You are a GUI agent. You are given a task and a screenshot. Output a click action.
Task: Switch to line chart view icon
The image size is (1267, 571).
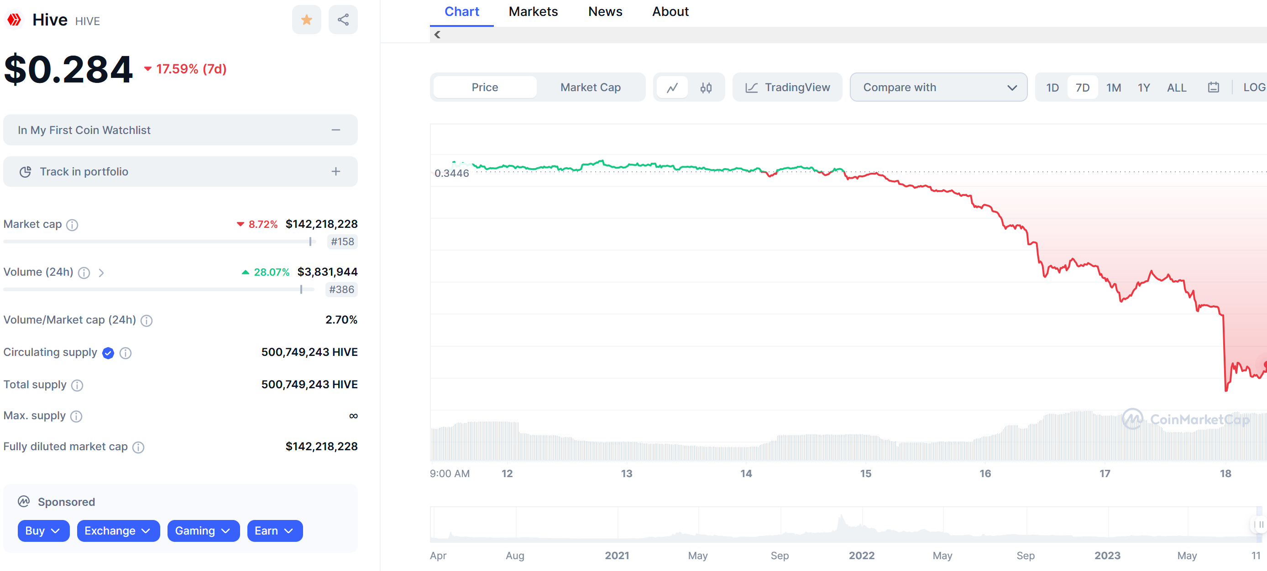click(672, 87)
